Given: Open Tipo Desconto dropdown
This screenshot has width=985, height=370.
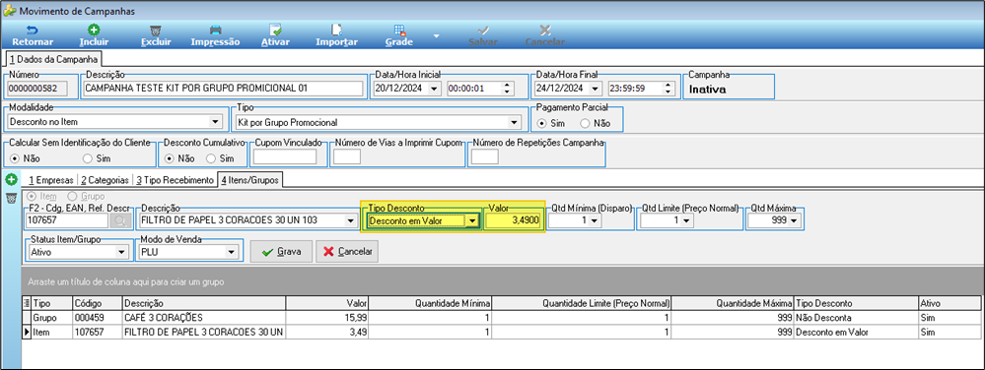Looking at the screenshot, I should tap(473, 220).
